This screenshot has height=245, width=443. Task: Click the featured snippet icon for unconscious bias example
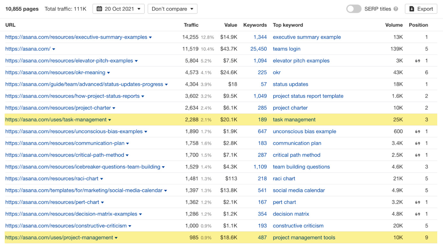(x=417, y=131)
